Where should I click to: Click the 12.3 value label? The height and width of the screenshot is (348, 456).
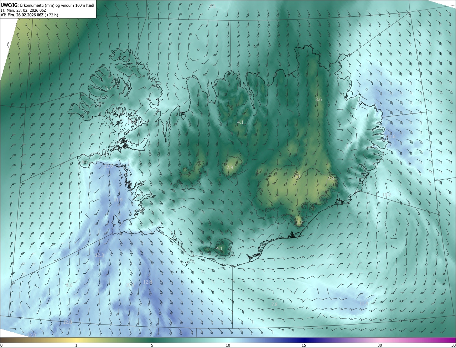pyautogui.click(x=99, y=255)
